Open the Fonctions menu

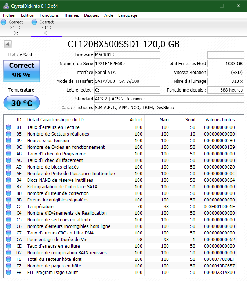tap(49, 15)
